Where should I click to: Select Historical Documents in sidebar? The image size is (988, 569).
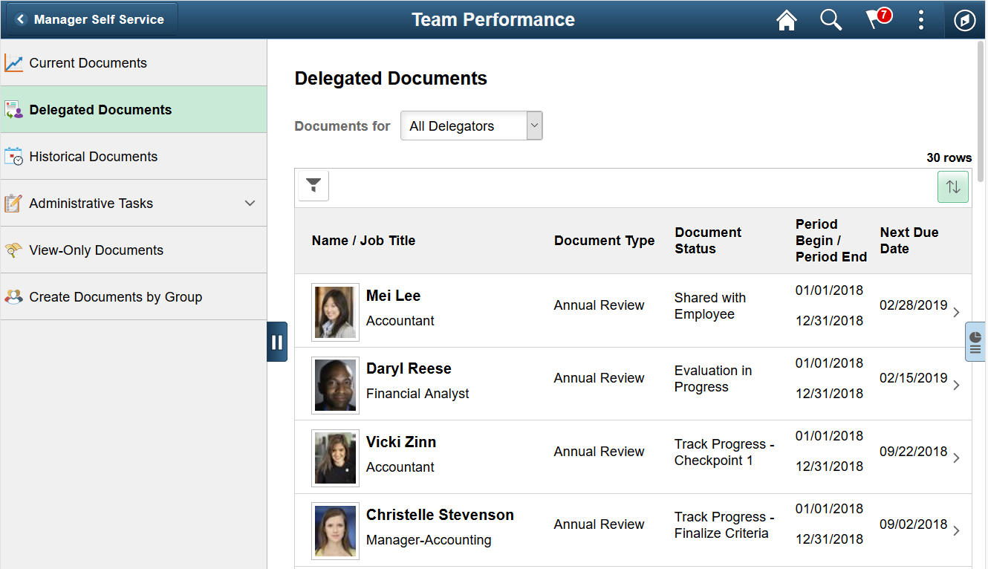click(x=134, y=157)
